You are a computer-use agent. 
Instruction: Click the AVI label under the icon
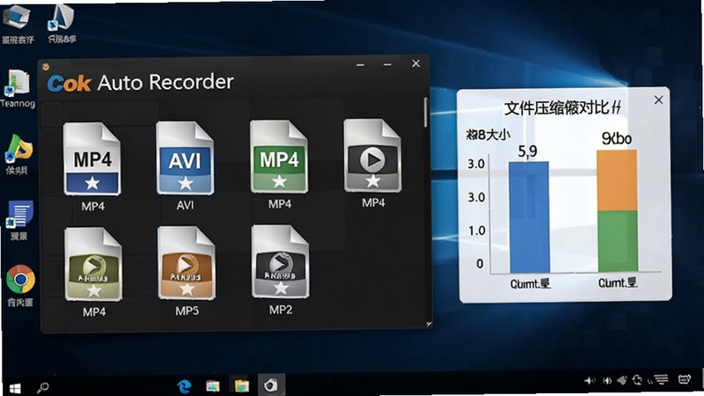pos(185,205)
